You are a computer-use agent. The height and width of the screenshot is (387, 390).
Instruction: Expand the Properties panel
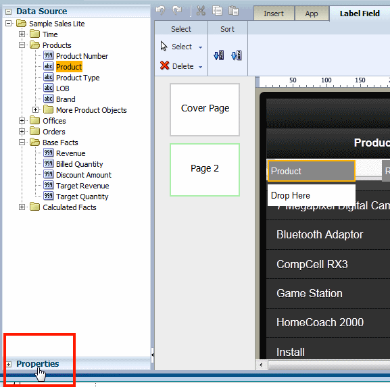tap(9, 365)
